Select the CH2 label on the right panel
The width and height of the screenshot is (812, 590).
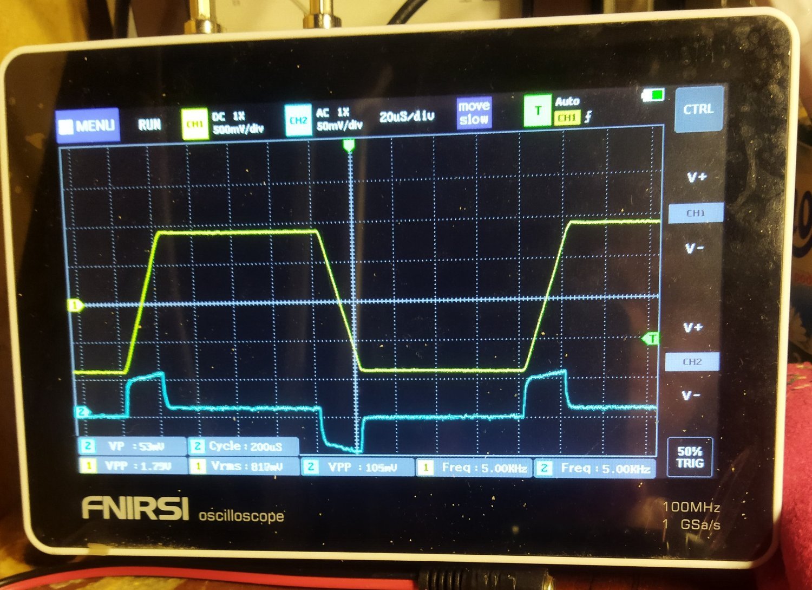click(x=692, y=361)
